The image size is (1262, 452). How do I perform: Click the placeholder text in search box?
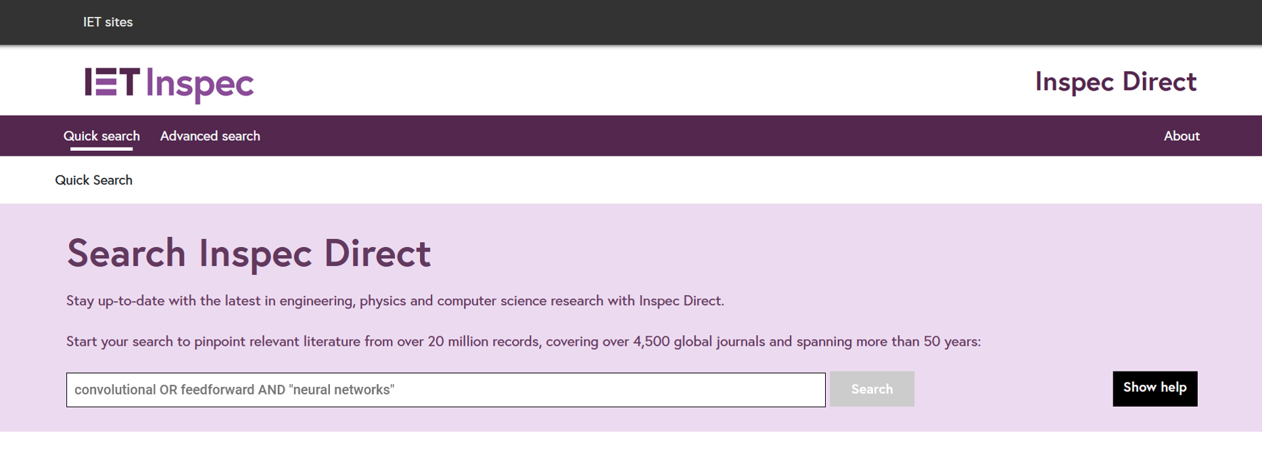click(x=234, y=390)
